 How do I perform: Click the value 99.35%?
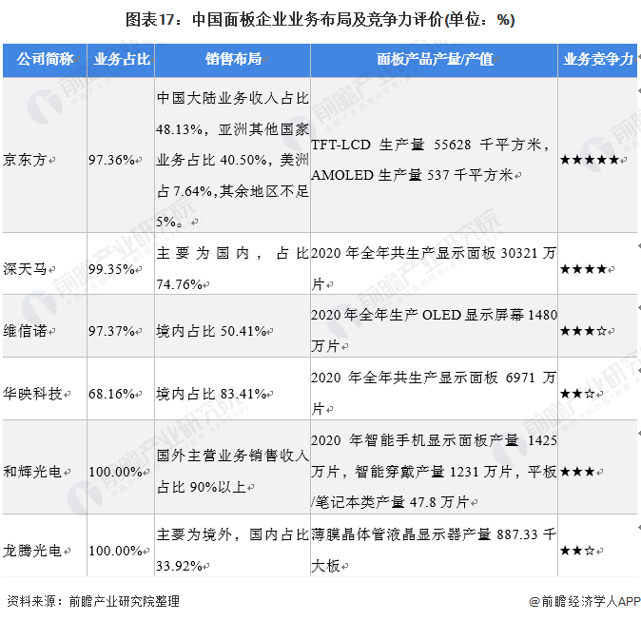click(111, 269)
